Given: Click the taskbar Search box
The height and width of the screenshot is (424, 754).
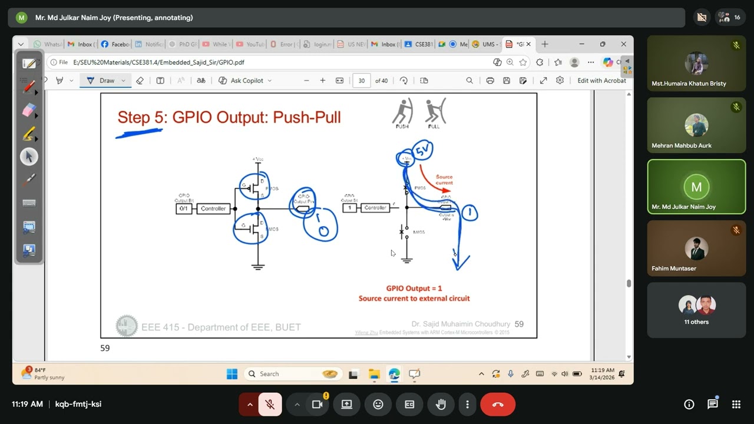Looking at the screenshot, I should tap(292, 374).
